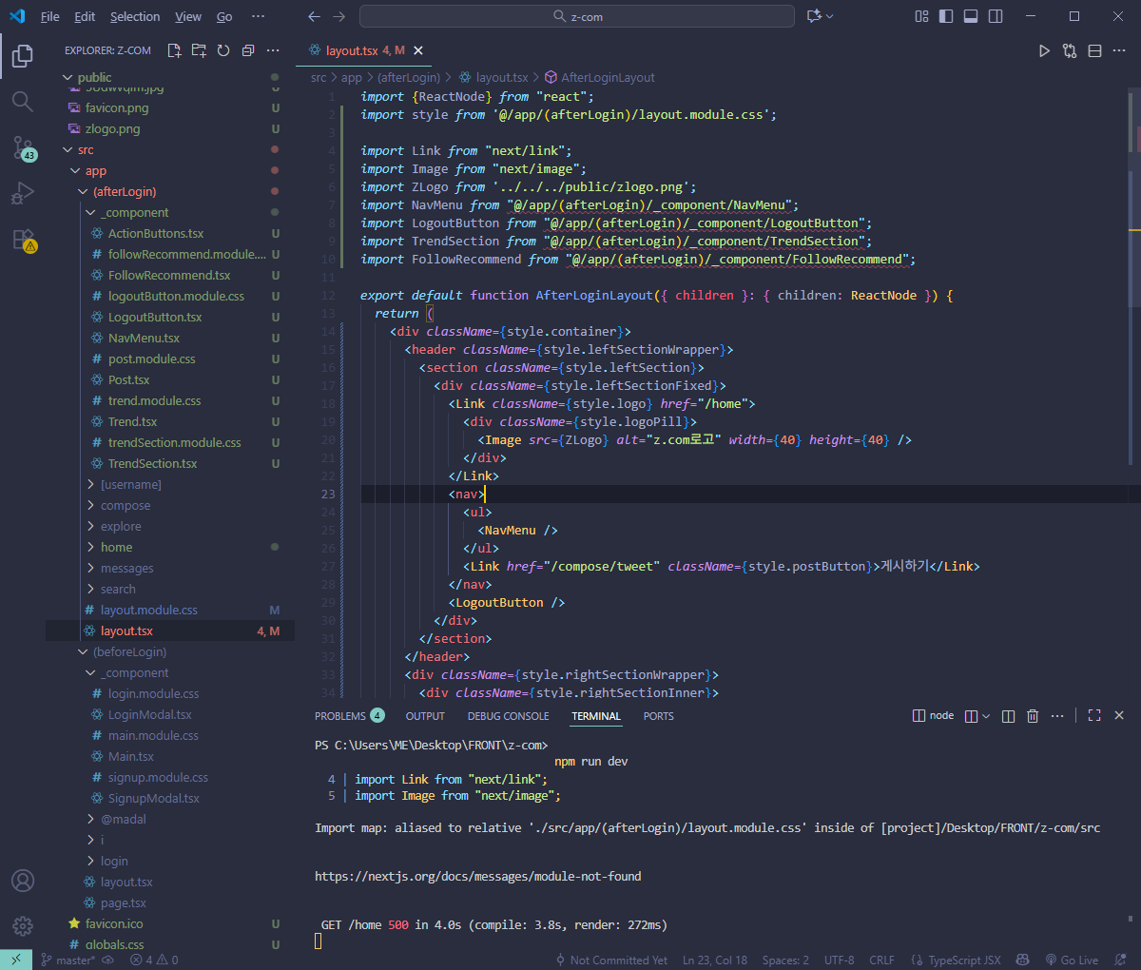1141x970 pixels.
Task: Maximize the terminal panel size
Action: coord(1094,715)
